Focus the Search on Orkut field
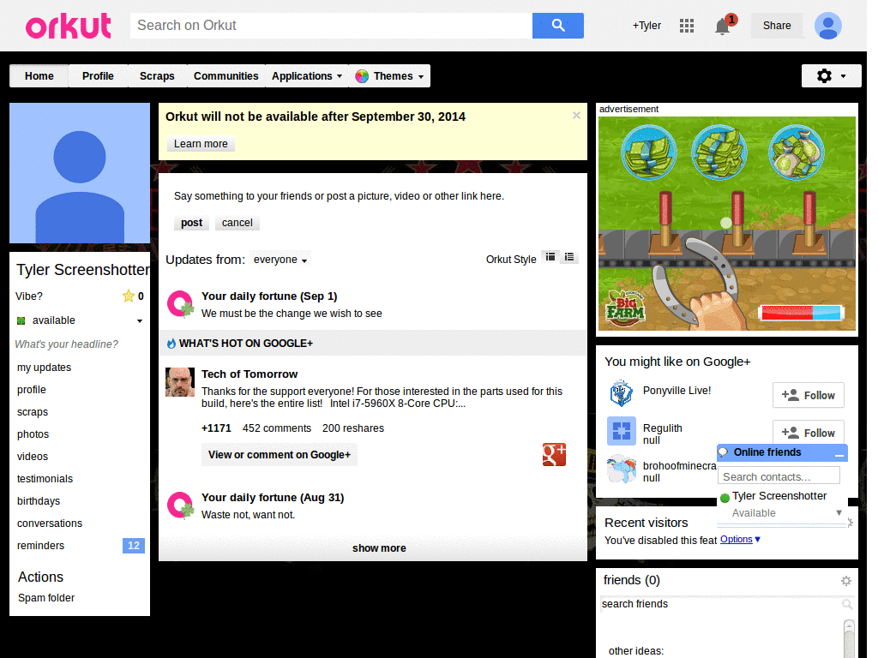Viewport: 878px width, 658px height. [331, 25]
